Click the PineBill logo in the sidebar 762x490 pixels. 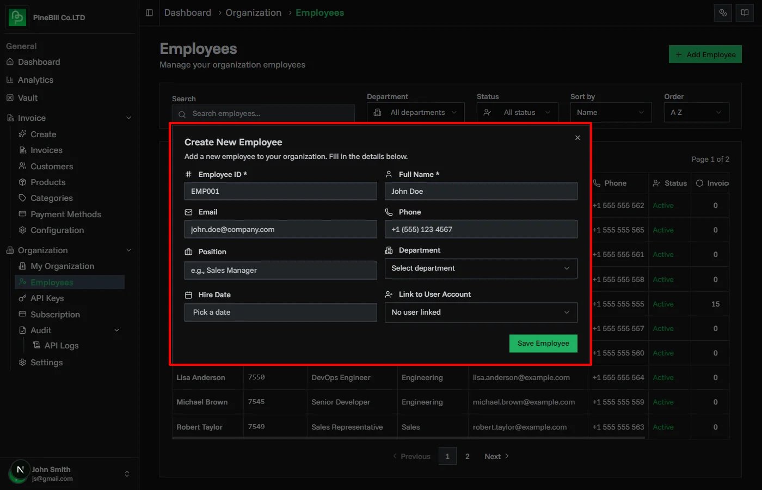coord(17,17)
